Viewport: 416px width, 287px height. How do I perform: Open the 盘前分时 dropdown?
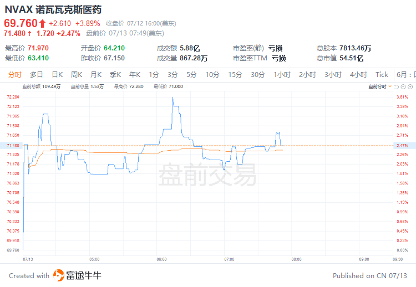[x=380, y=86]
